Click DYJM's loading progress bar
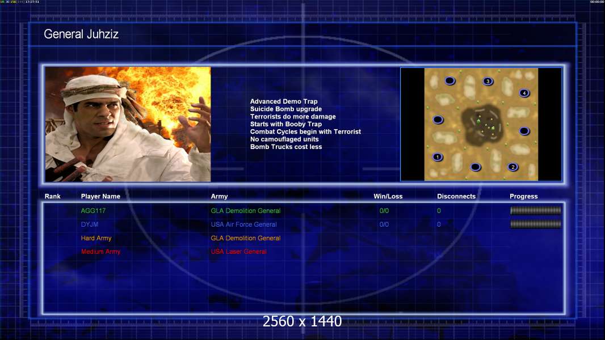The height and width of the screenshot is (340, 605). click(x=535, y=224)
